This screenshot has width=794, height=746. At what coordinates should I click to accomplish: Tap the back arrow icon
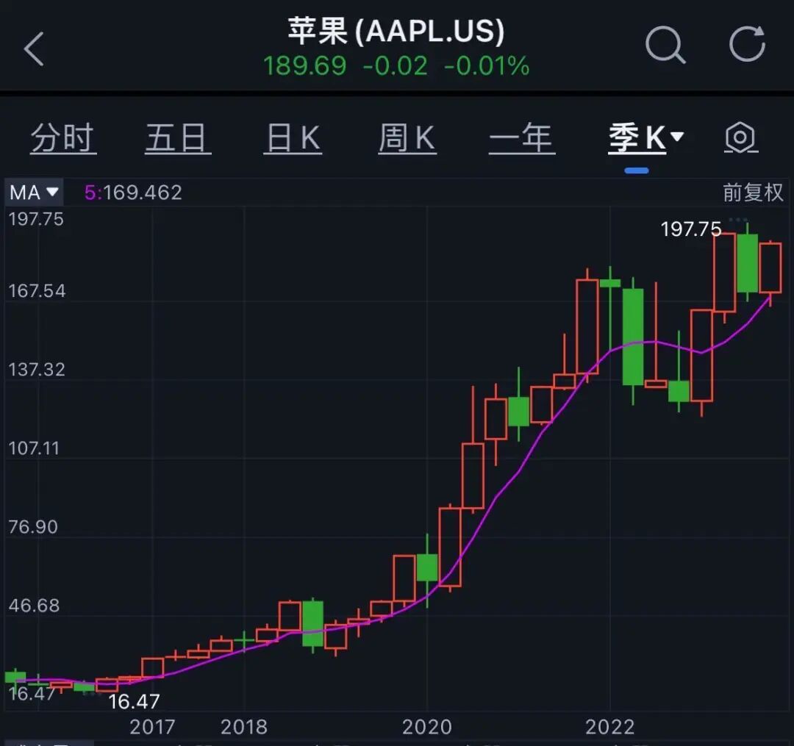click(34, 49)
